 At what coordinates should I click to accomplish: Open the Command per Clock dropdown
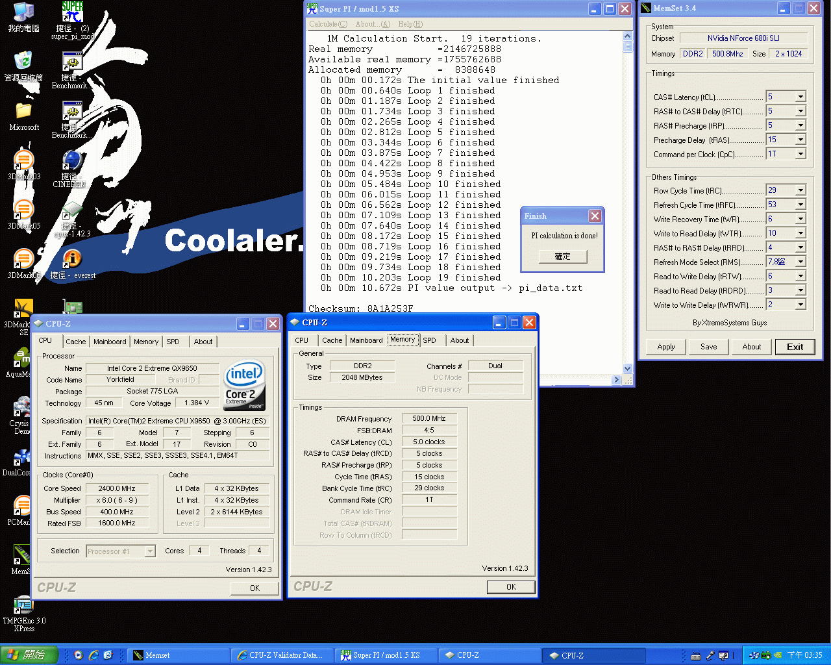(x=800, y=154)
